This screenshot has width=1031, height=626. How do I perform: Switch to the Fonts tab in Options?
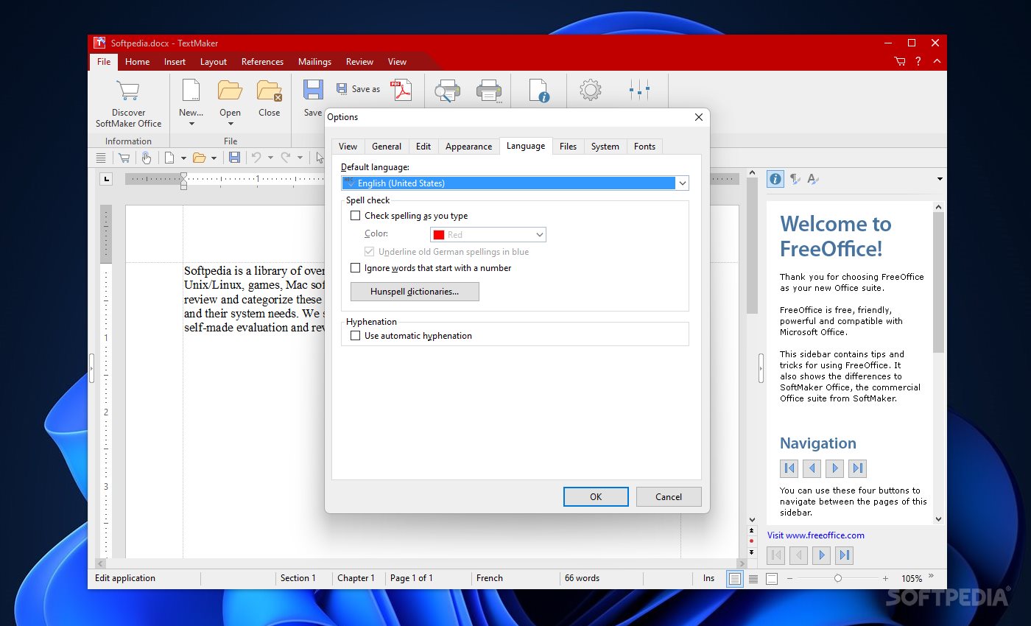click(x=644, y=147)
